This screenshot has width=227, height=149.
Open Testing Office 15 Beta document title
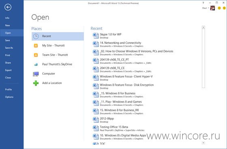pyautogui.click(x=114, y=127)
